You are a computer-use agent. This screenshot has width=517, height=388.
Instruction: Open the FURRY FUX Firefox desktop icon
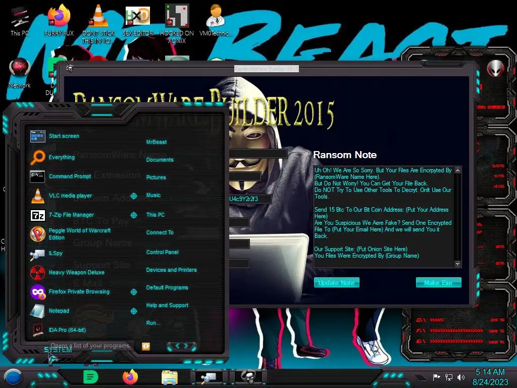59,20
